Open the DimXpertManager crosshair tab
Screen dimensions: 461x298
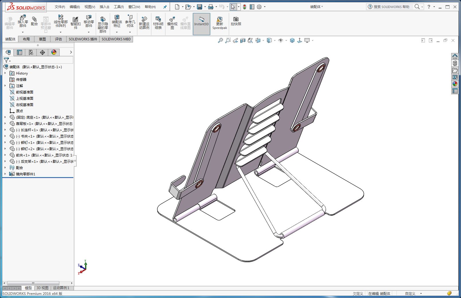tap(42, 52)
